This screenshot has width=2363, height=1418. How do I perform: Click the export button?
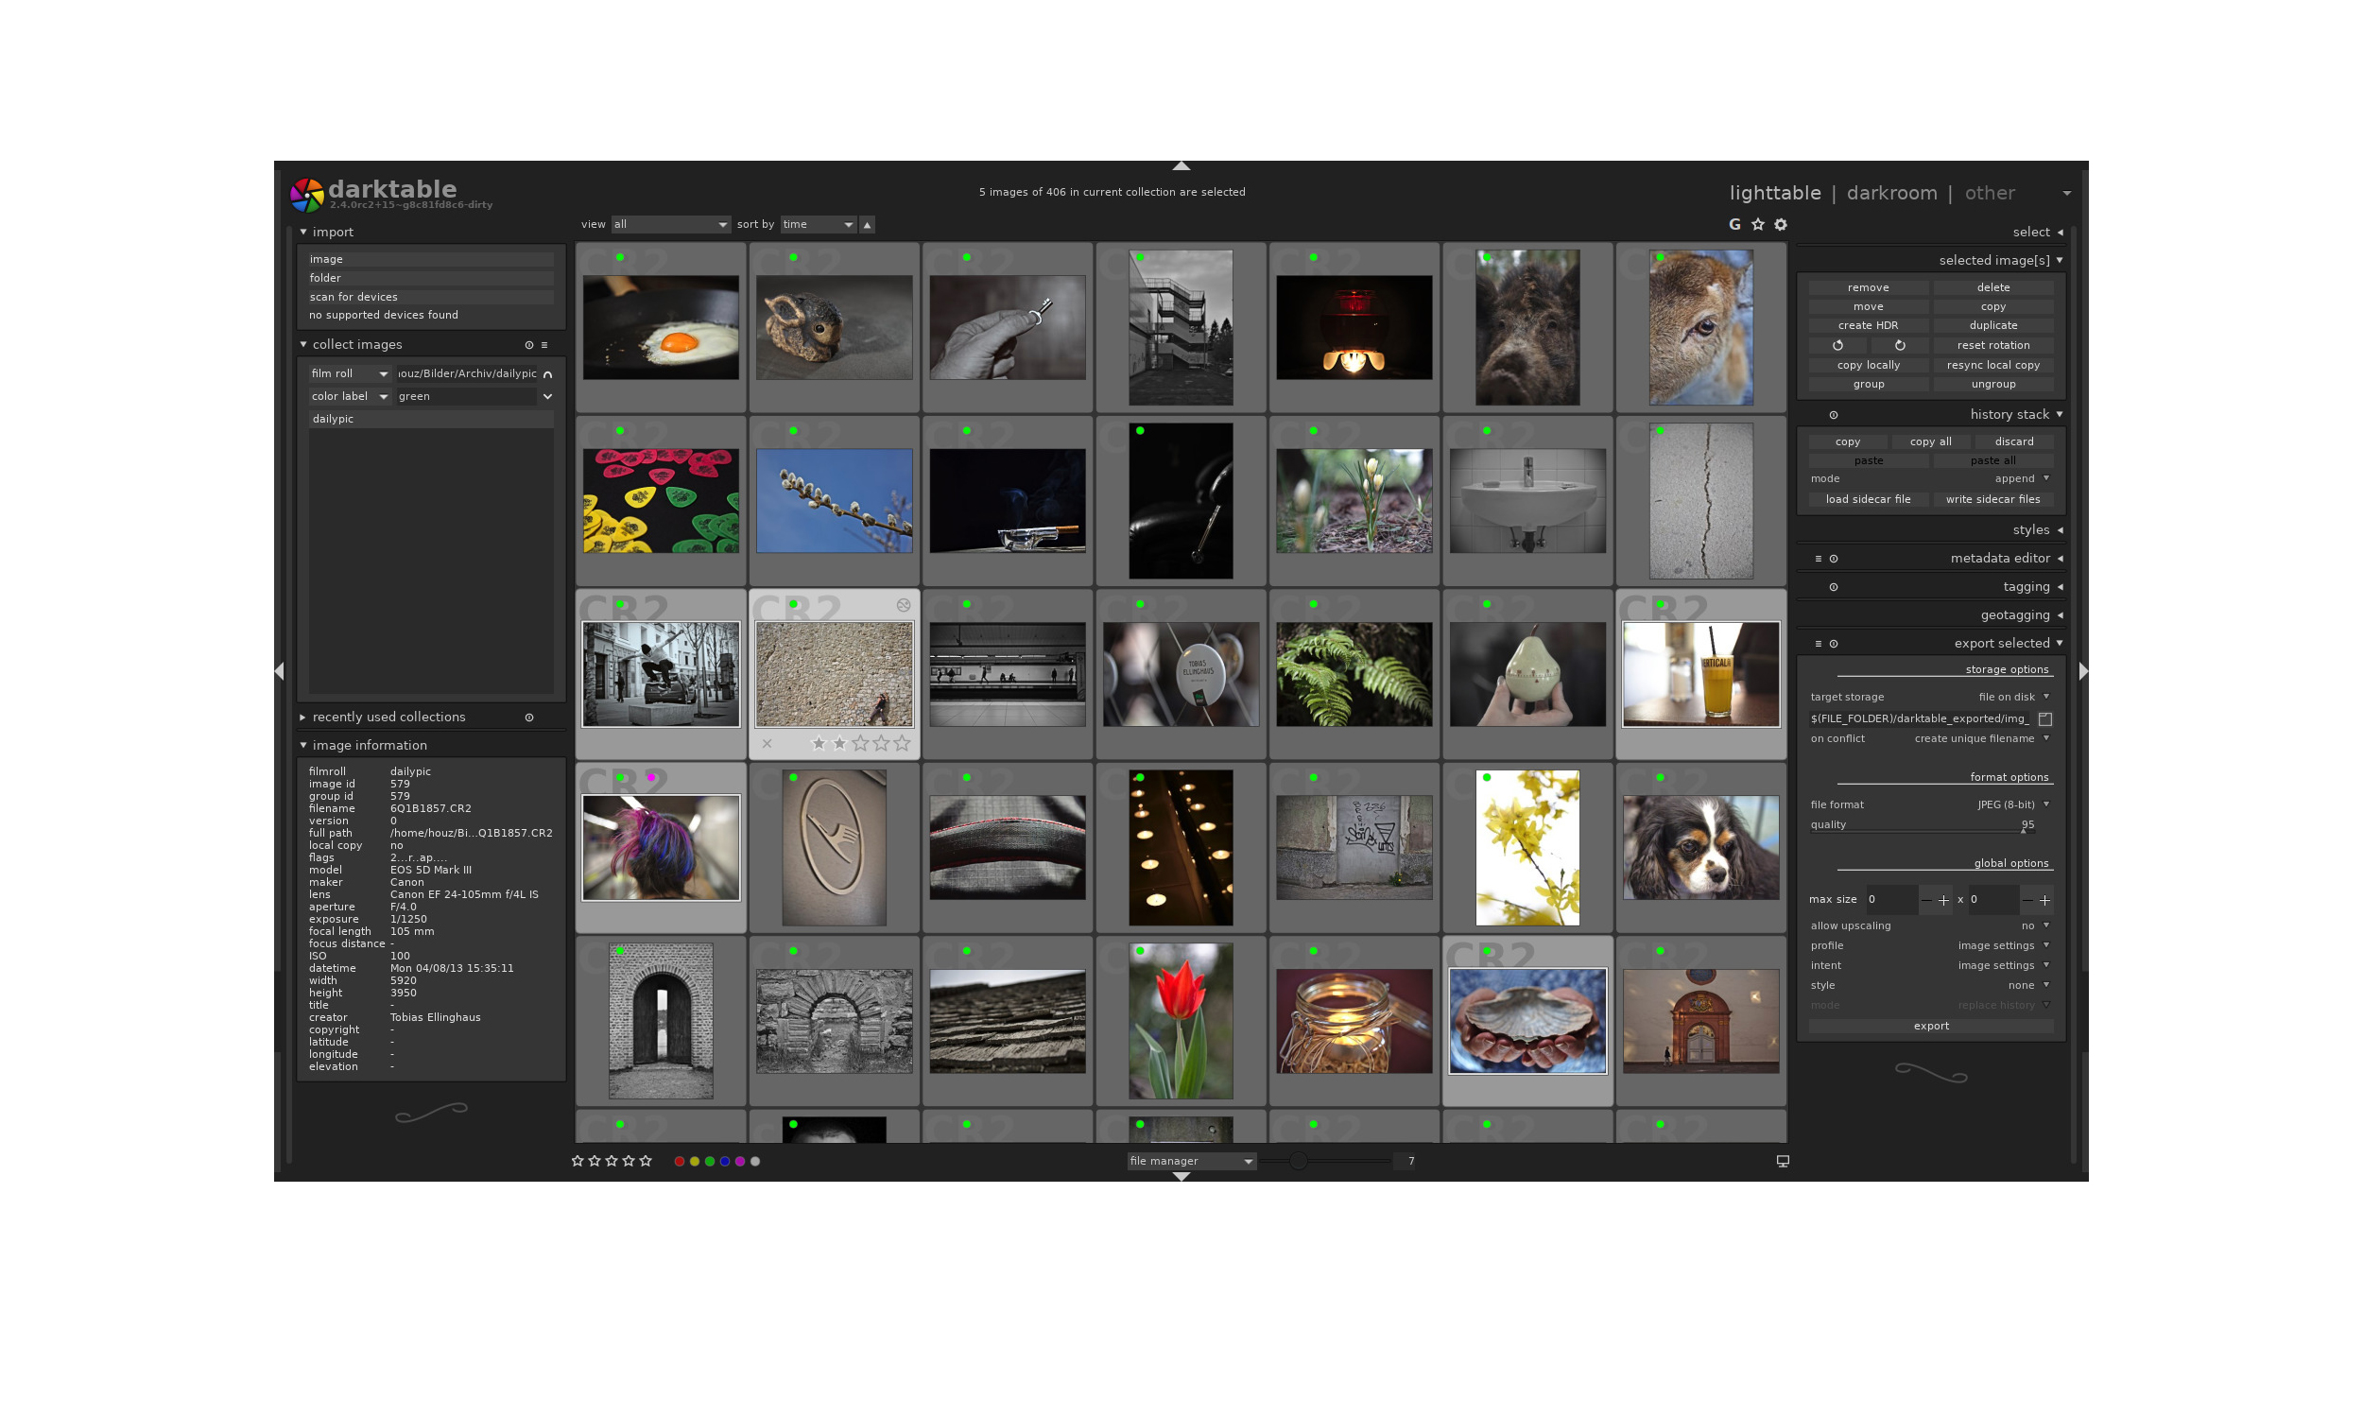coord(1930,1027)
